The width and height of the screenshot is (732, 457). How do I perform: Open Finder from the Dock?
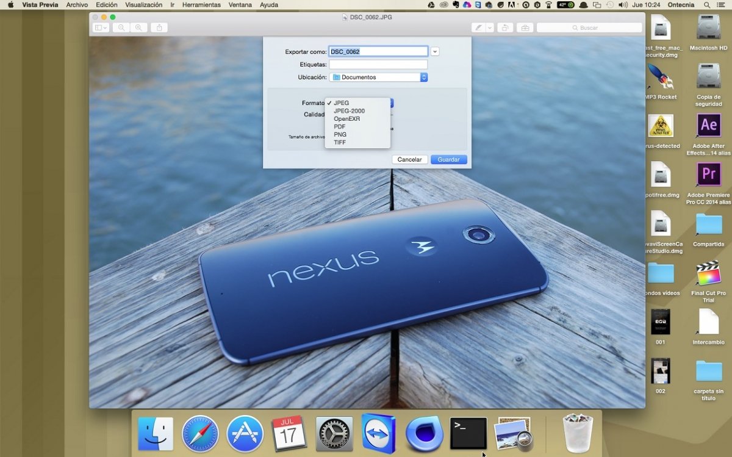tap(156, 434)
